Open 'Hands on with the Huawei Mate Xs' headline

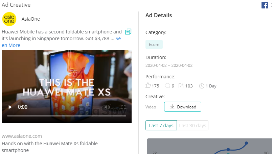pos(50,147)
